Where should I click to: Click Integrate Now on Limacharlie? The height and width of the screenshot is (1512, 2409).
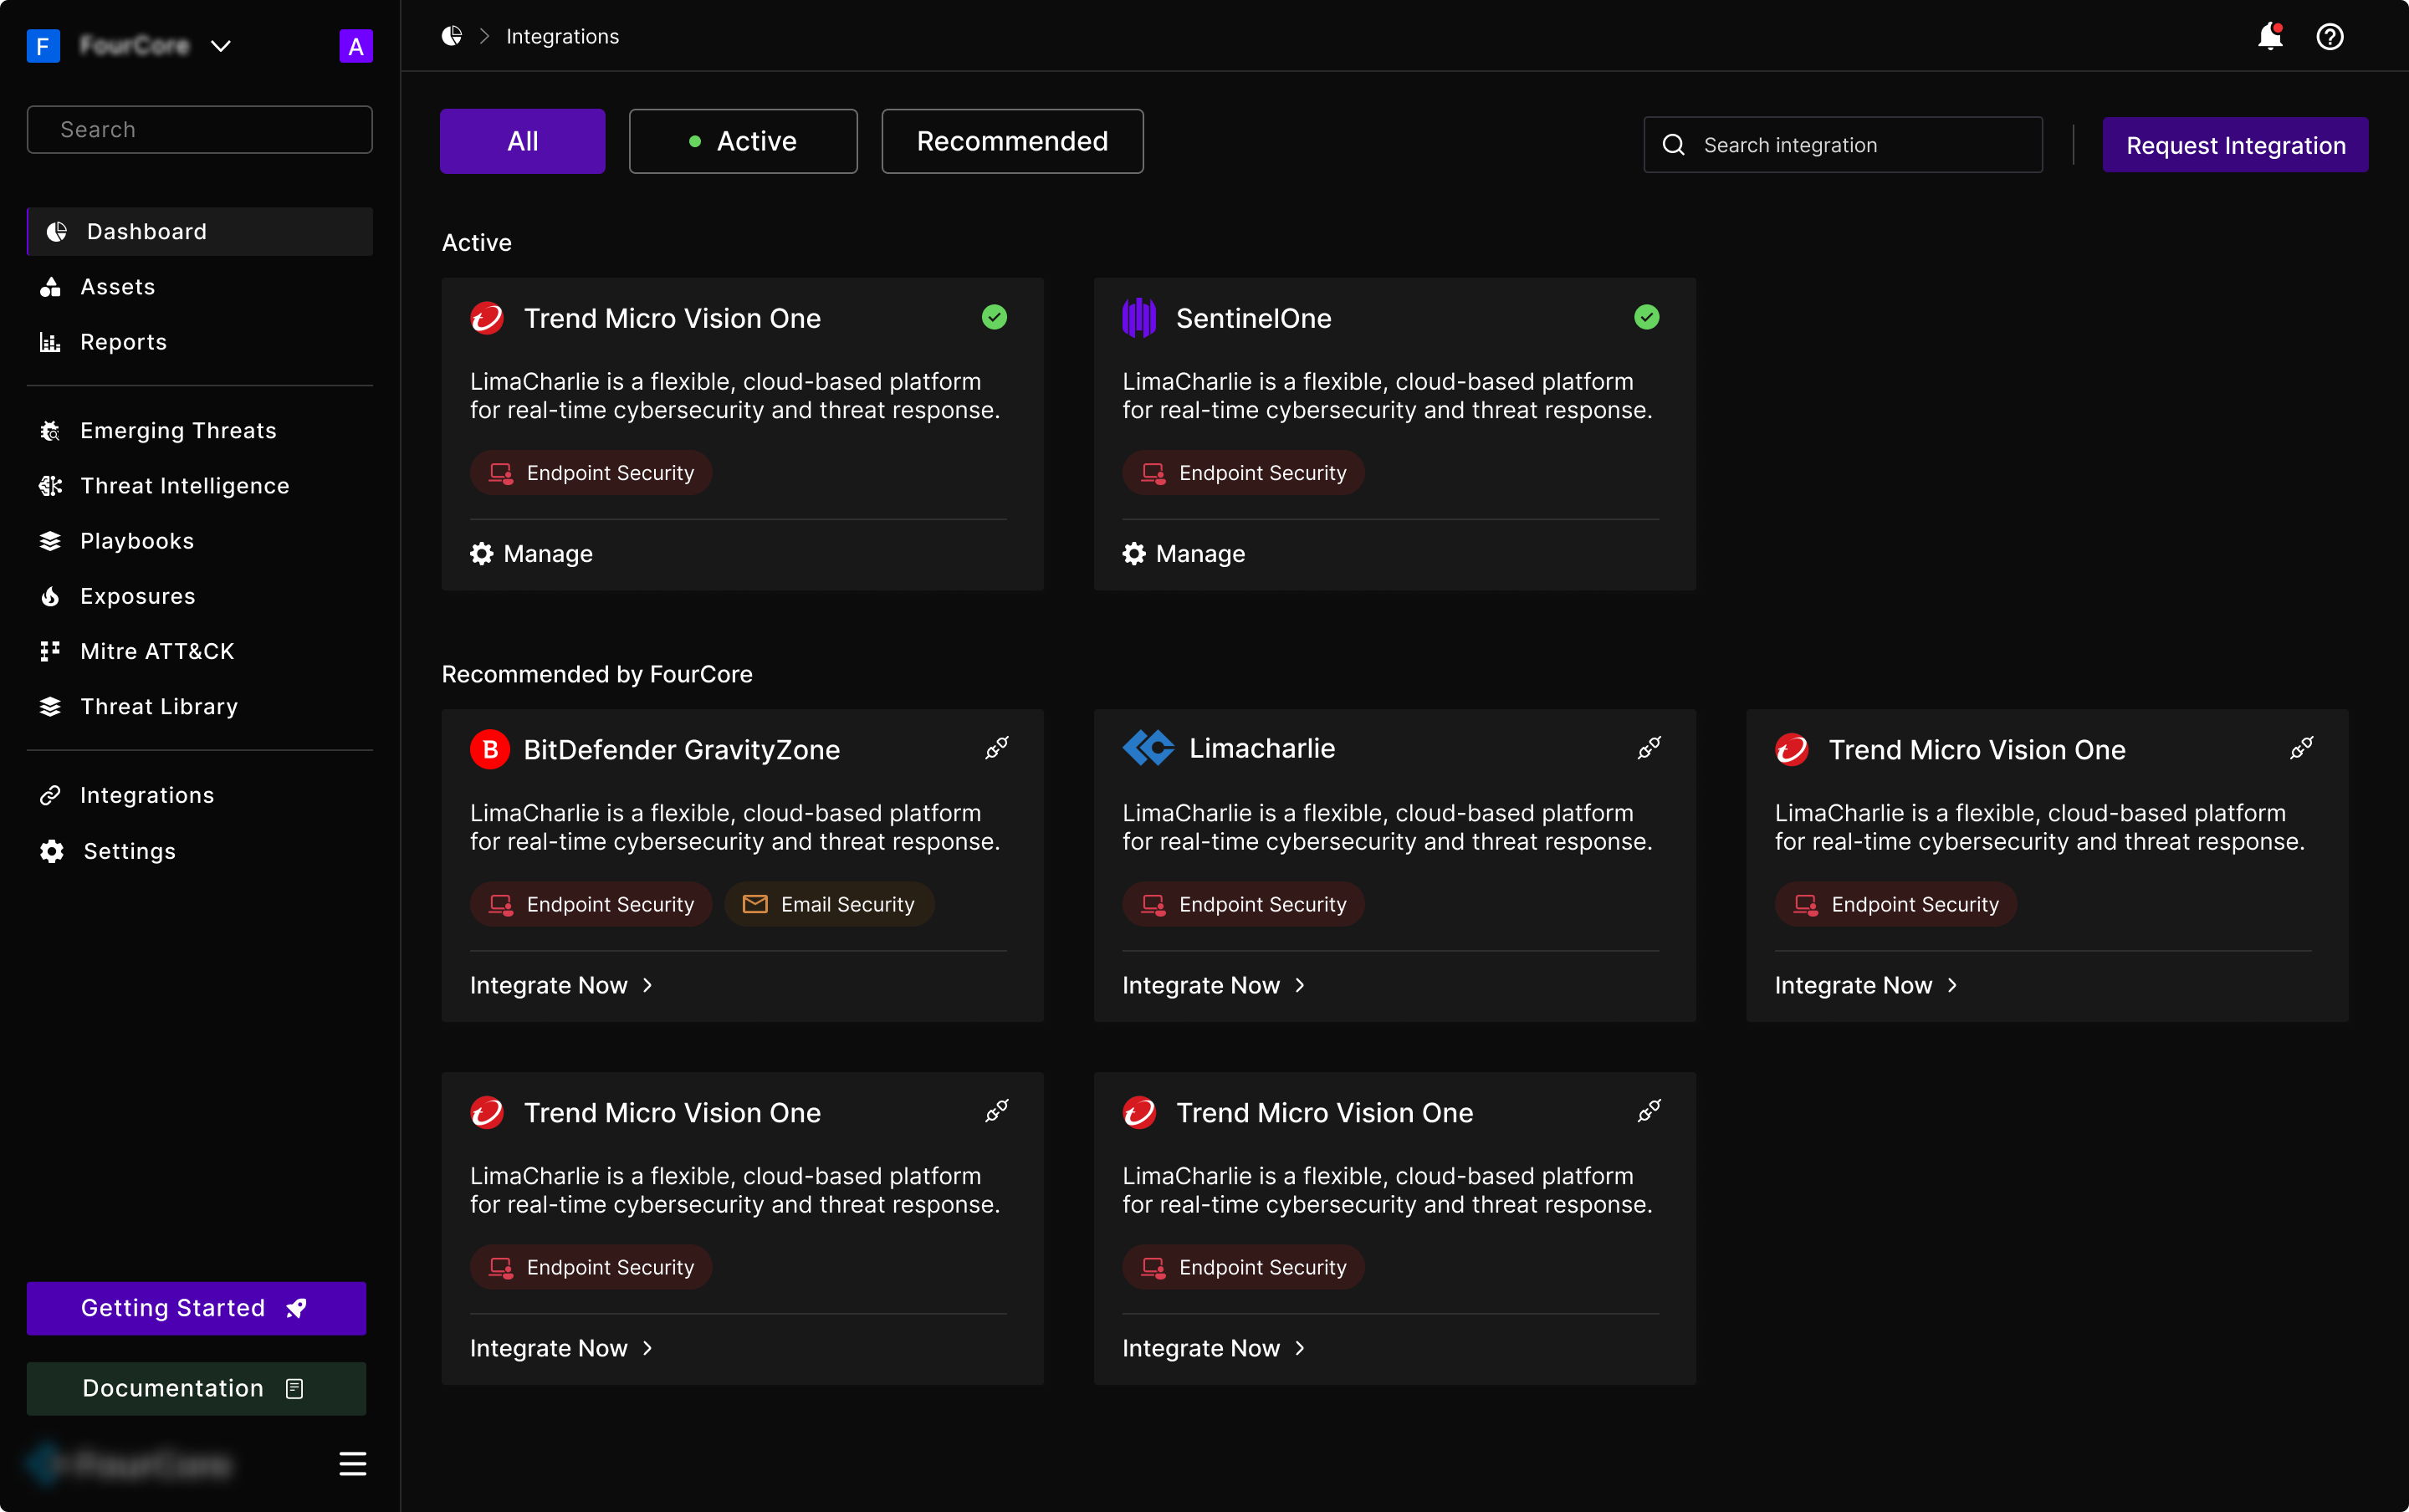pyautogui.click(x=1214, y=985)
